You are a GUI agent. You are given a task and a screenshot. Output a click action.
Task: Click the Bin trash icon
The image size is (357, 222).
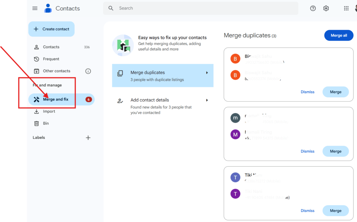[x=36, y=124]
